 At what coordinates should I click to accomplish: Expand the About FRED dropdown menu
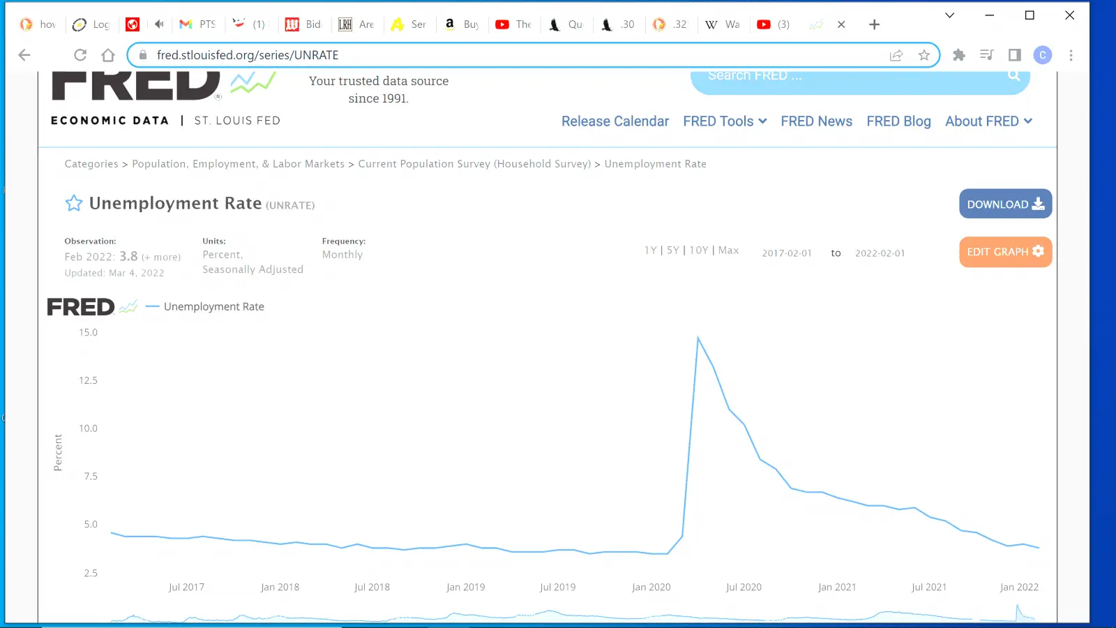[x=988, y=121]
